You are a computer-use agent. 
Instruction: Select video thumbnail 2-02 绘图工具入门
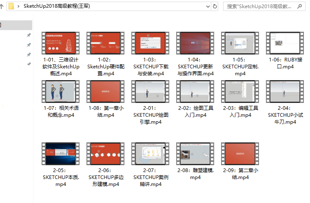195,92
